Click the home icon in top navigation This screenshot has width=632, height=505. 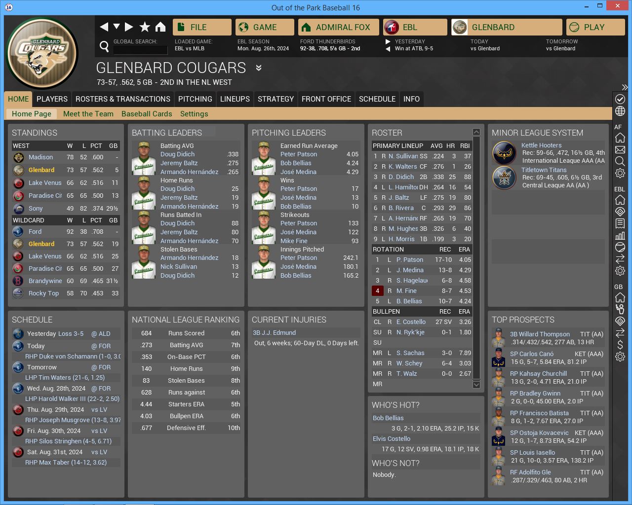pyautogui.click(x=160, y=27)
